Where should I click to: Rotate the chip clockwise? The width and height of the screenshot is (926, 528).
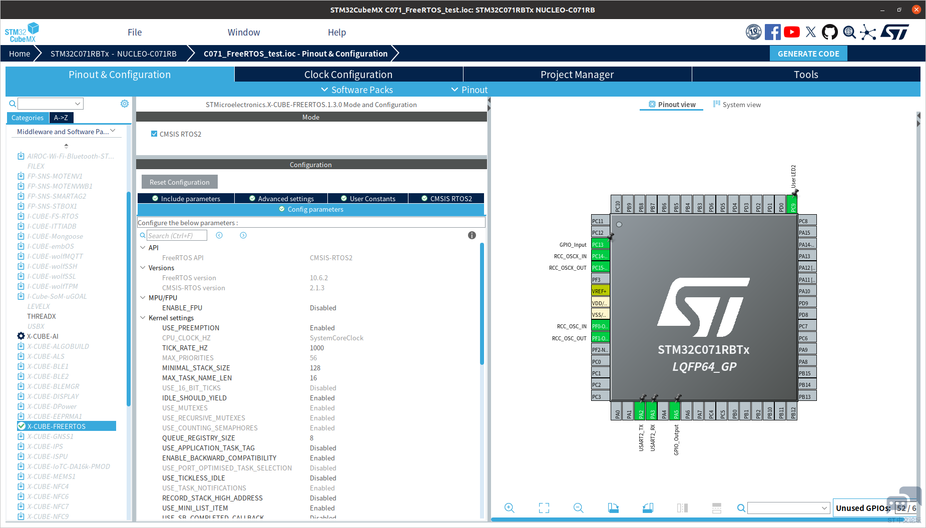pyautogui.click(x=613, y=508)
